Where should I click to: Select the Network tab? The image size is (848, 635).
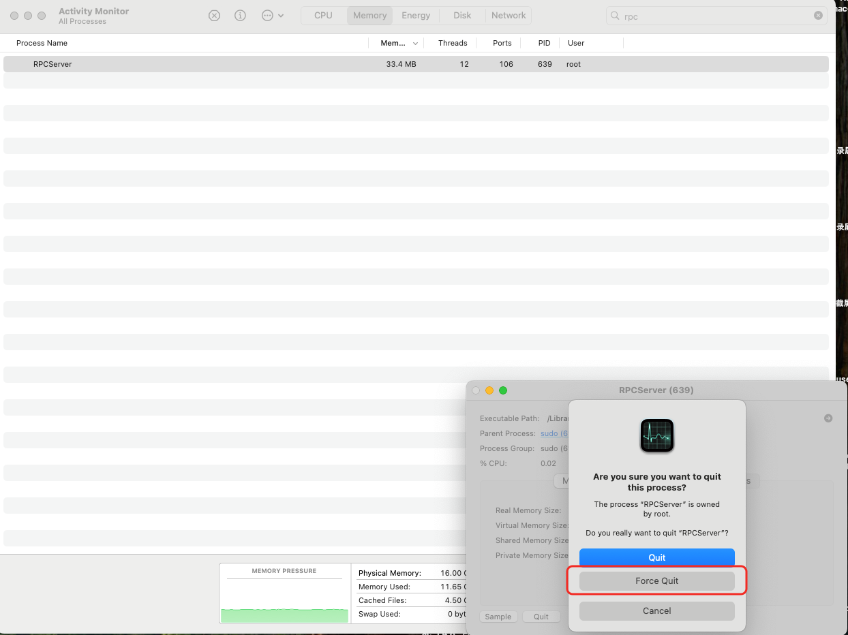(x=509, y=16)
